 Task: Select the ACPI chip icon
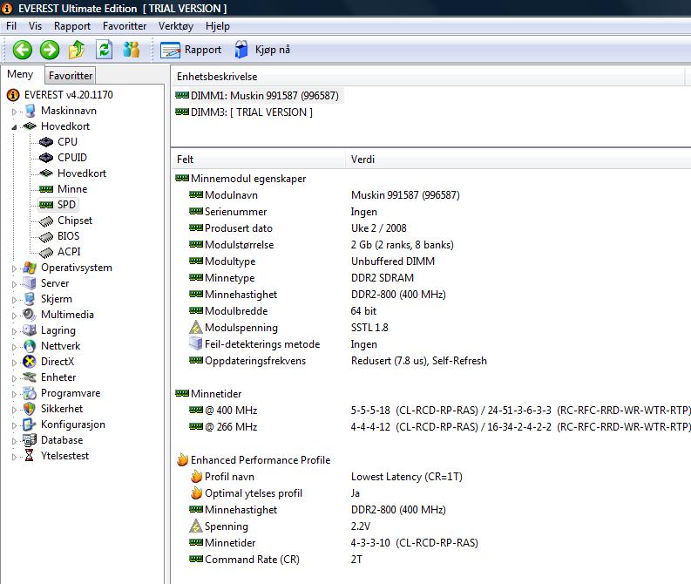click(46, 252)
